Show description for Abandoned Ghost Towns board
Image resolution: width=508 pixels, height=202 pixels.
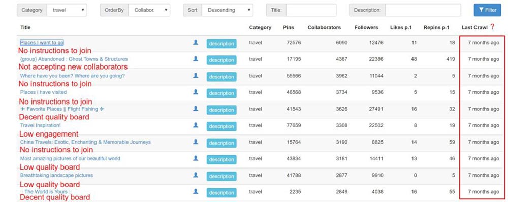point(221,60)
